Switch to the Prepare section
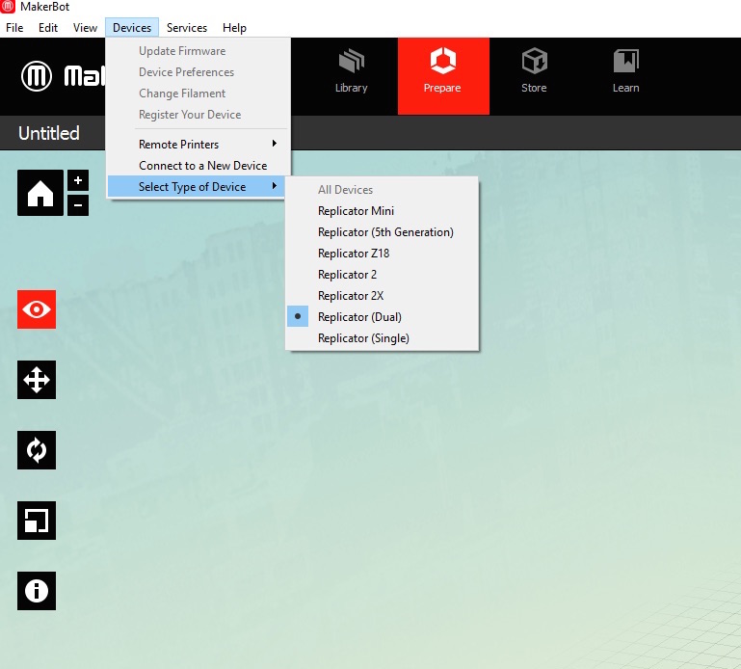 point(443,76)
